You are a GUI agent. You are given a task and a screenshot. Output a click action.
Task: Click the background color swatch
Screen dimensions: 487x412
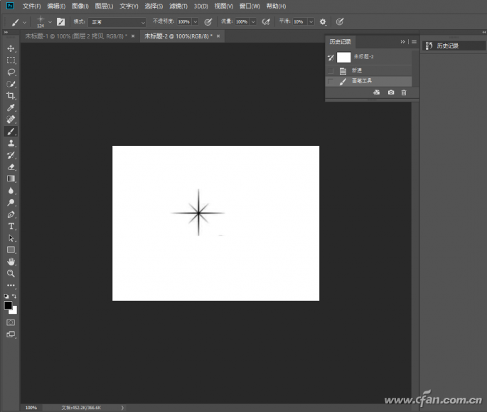pos(14,311)
